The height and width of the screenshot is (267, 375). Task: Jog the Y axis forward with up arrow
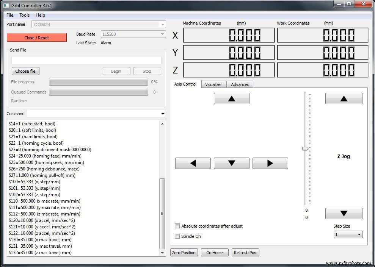coord(231,98)
